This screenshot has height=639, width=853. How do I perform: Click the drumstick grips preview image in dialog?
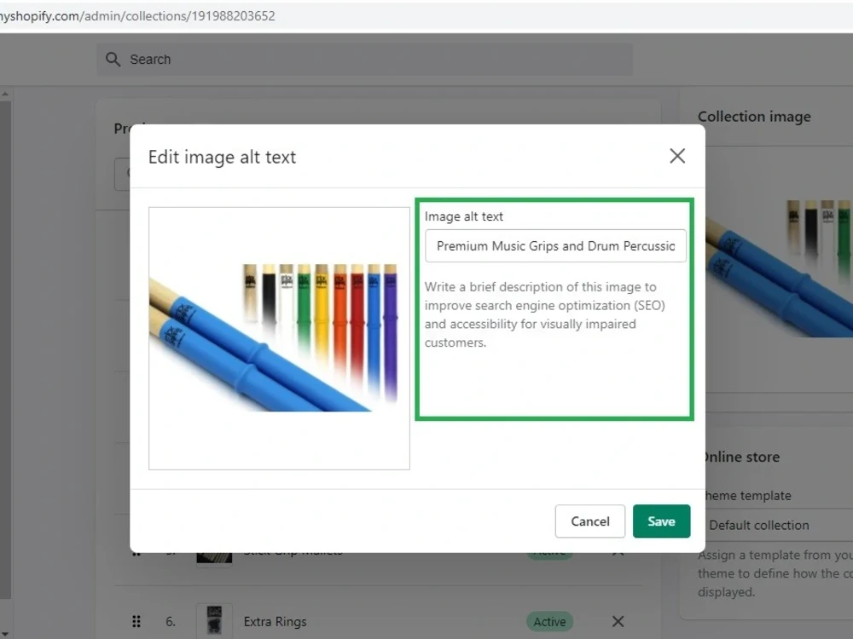click(279, 338)
